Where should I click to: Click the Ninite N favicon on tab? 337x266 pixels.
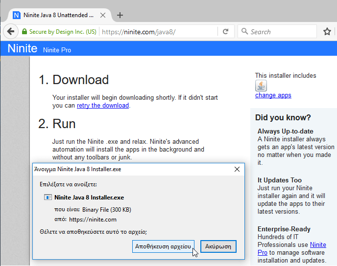click(17, 15)
